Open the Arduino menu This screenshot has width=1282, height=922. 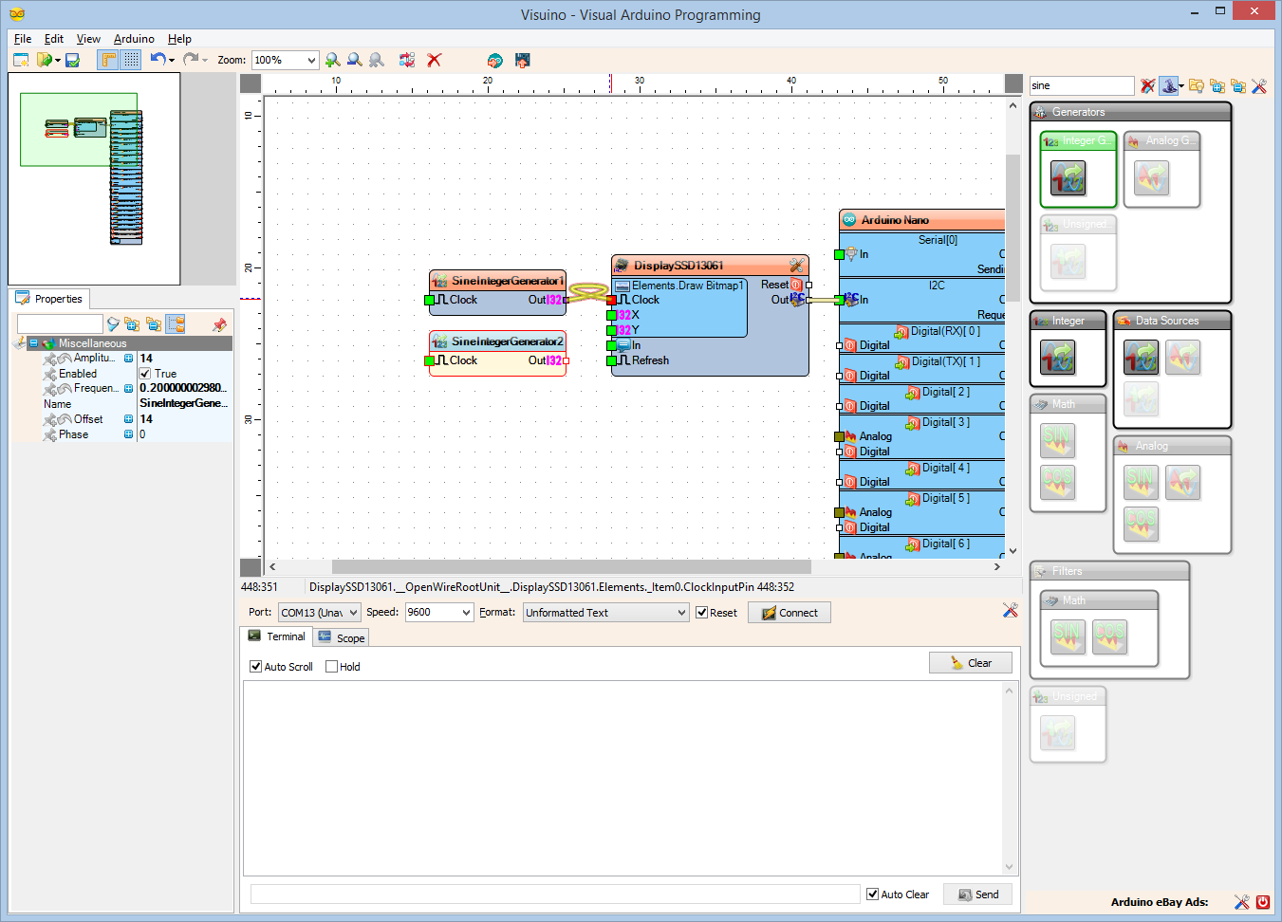[133, 39]
